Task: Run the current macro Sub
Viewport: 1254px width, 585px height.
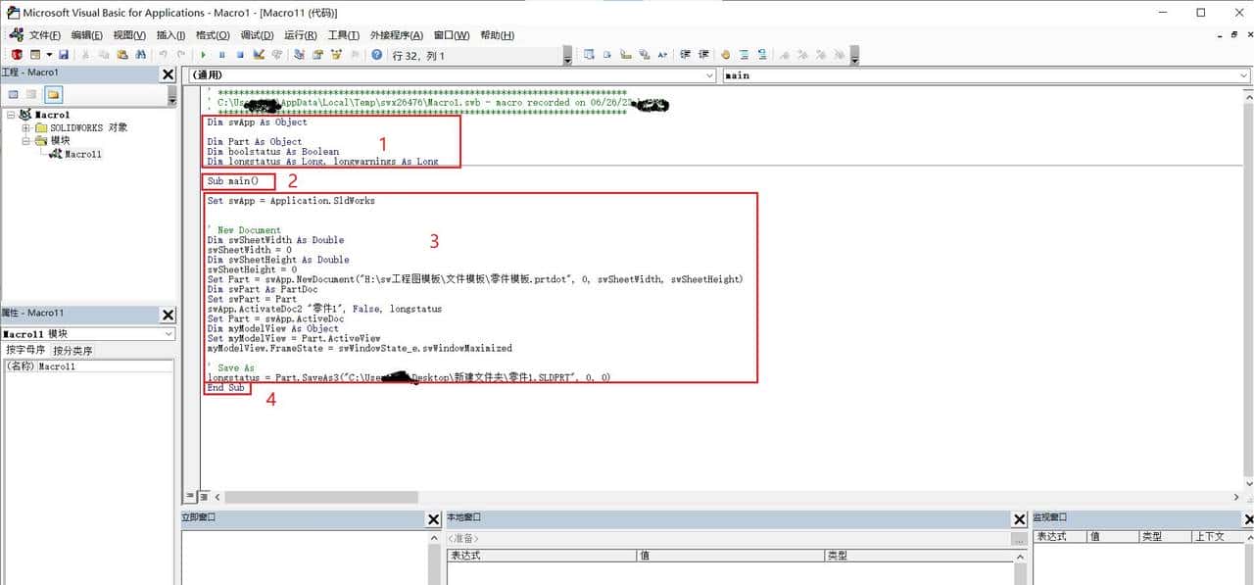Action: [204, 54]
